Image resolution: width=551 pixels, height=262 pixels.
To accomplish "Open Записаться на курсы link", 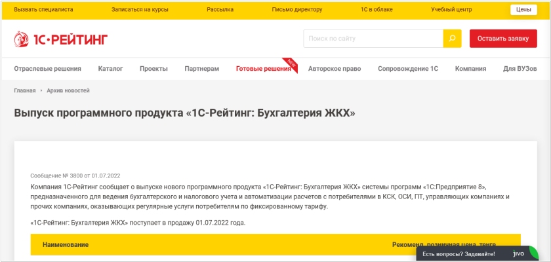I will (140, 10).
